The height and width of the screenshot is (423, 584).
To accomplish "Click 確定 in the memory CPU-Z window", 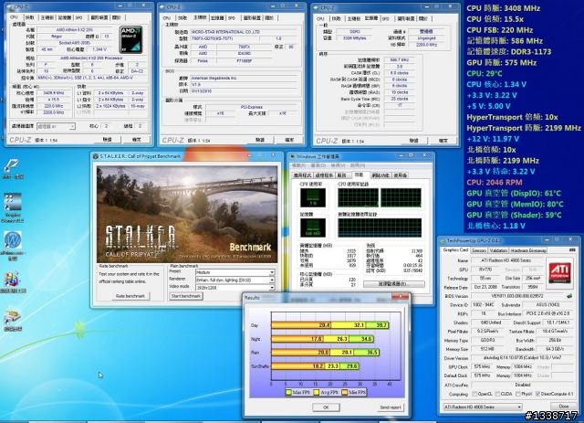I will (x=443, y=141).
